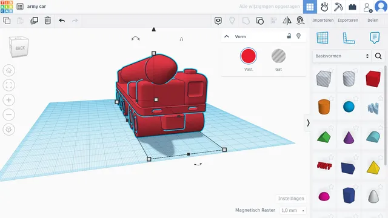
Task: Click the lightbulb hide toolbar icon
Action: 232,21
